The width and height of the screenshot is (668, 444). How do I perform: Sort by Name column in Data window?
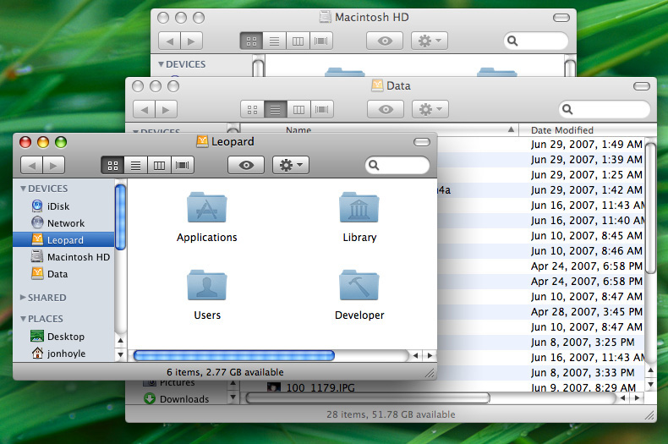380,129
